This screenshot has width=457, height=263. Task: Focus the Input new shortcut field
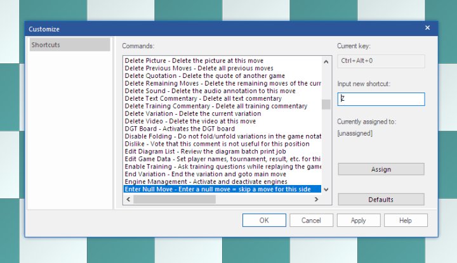tap(381, 99)
